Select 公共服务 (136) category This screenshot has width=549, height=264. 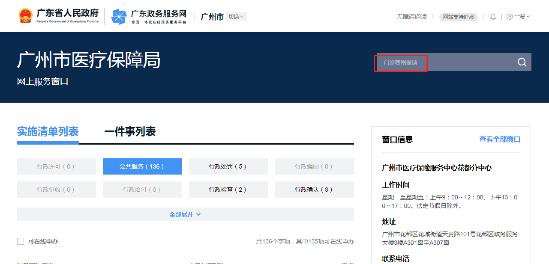(x=142, y=166)
